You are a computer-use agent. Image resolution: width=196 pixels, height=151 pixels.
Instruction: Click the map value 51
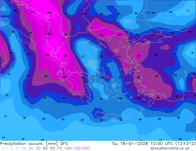click(29, 54)
